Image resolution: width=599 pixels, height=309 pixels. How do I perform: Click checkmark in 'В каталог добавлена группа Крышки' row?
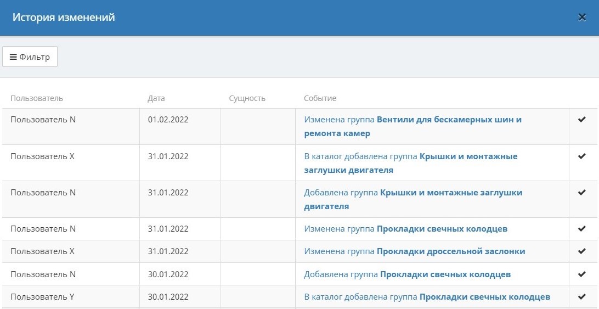pos(582,156)
